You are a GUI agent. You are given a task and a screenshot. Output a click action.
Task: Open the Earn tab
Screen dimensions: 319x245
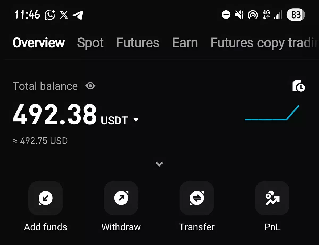(185, 43)
